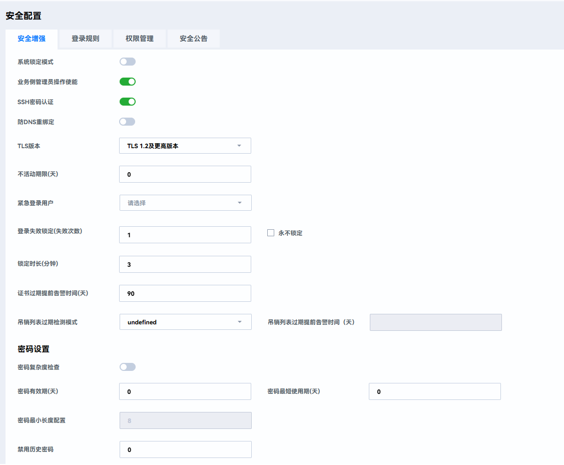Click 证书过期提前告警时间 input field
The width and height of the screenshot is (564, 465).
185,293
